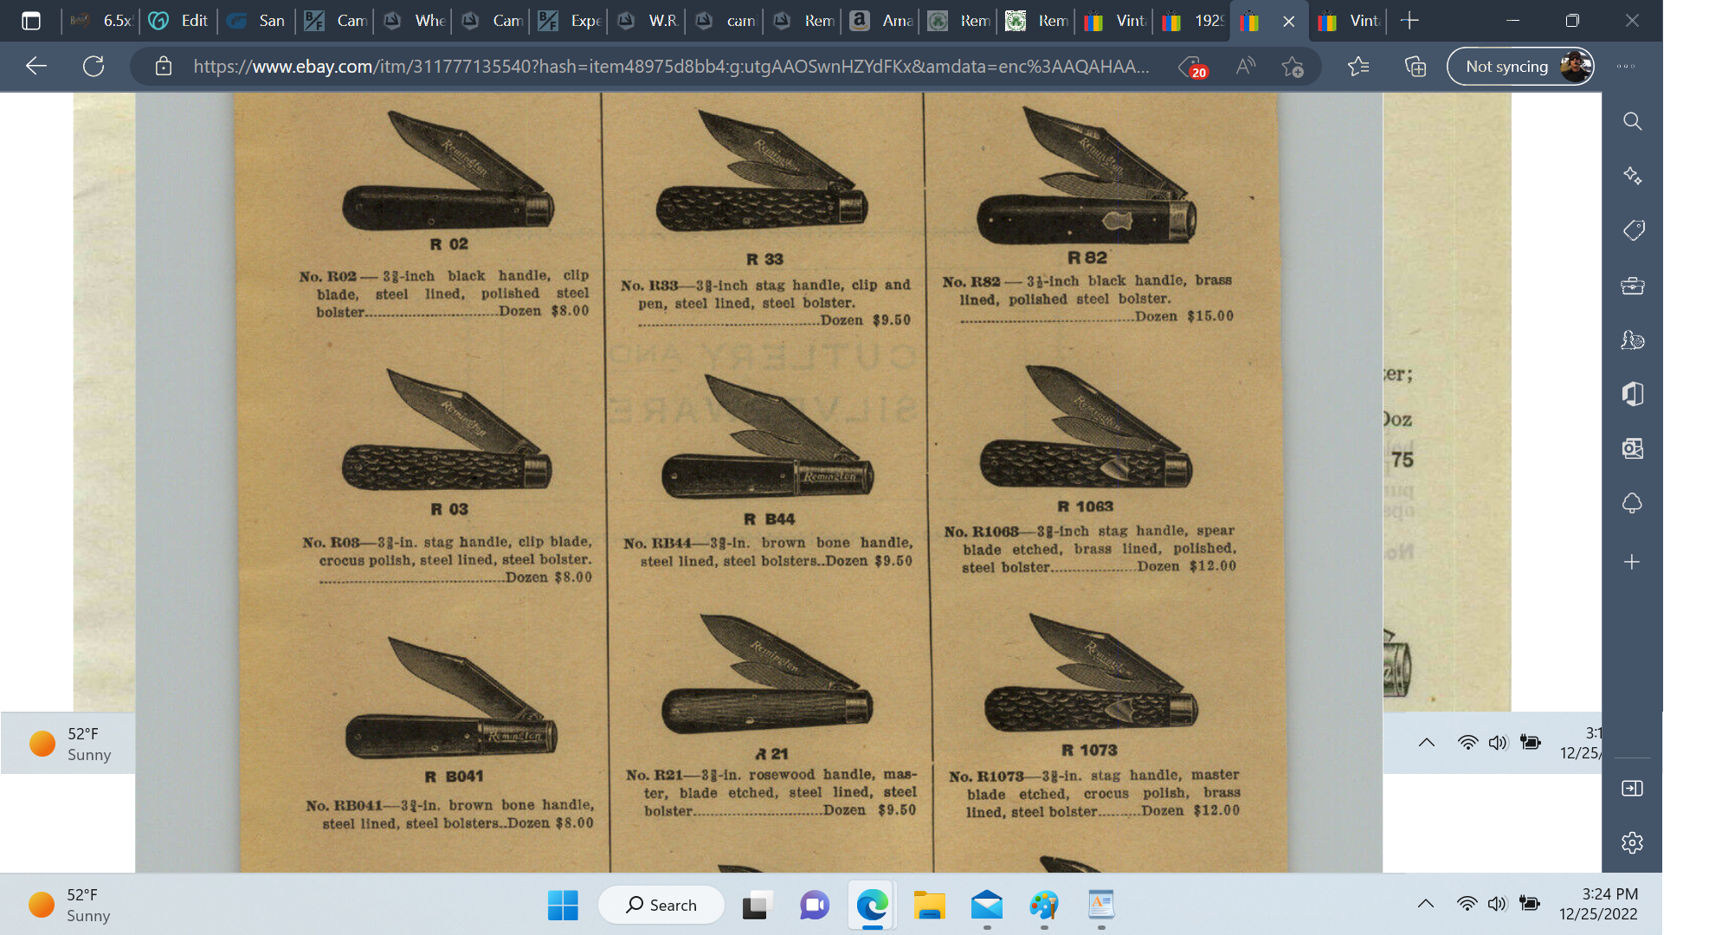The image size is (1709, 935).
Task: Check battery status in the bottom taskbar
Action: (1530, 904)
